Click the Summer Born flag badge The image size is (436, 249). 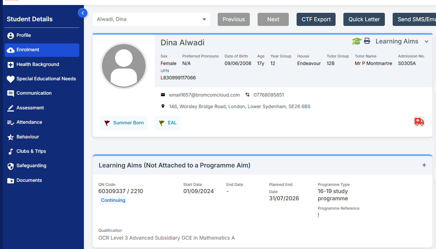124,123
